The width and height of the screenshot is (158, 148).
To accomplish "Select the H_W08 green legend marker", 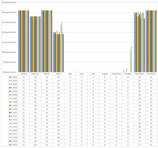I will click(10, 102).
